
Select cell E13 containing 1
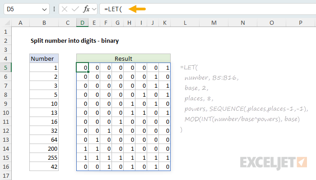(x=94, y=139)
